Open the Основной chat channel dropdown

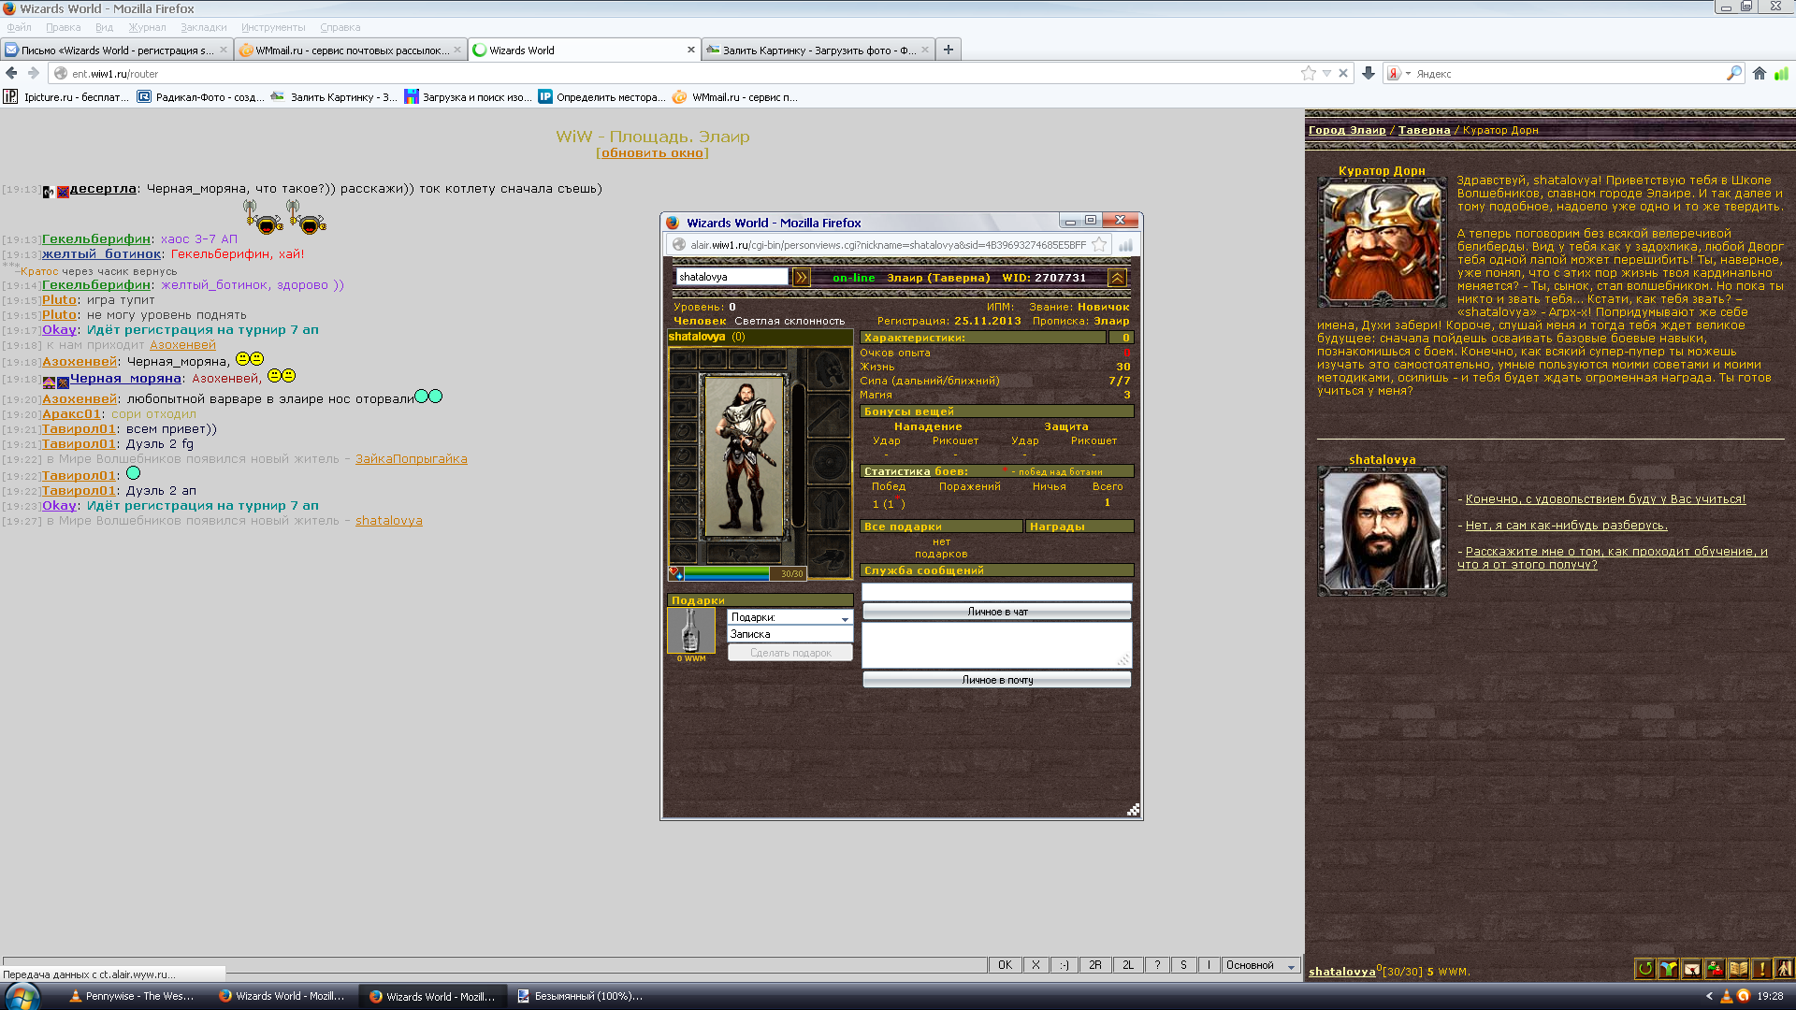[1260, 965]
